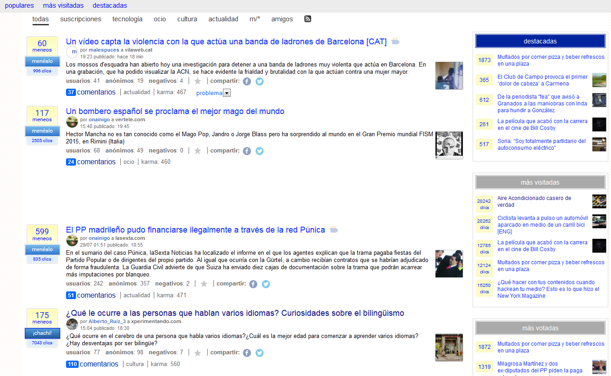Viewport: 611px width, 376px height.
Task: Click the '2505 clics' counter
Action: click(42, 141)
